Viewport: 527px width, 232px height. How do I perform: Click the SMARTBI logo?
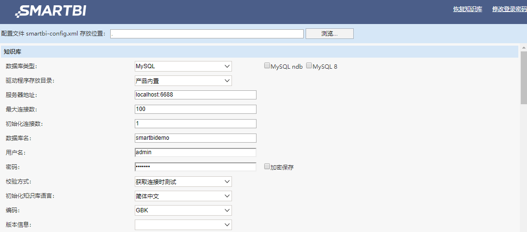click(x=51, y=11)
